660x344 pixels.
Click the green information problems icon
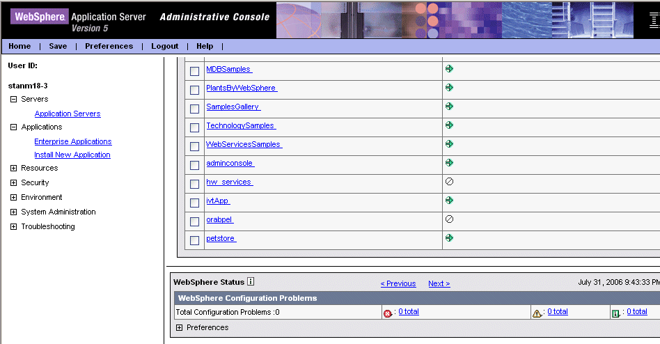click(615, 313)
